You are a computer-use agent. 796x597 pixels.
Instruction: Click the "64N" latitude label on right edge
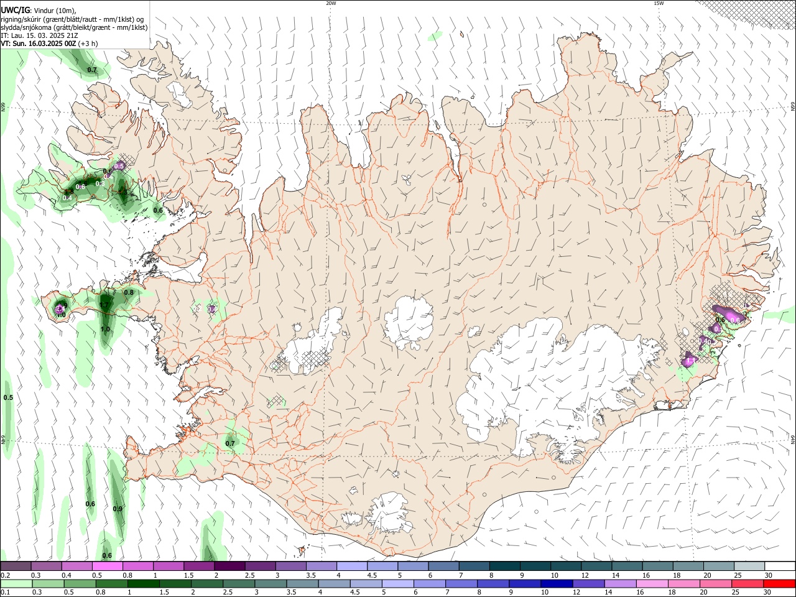(x=793, y=438)
